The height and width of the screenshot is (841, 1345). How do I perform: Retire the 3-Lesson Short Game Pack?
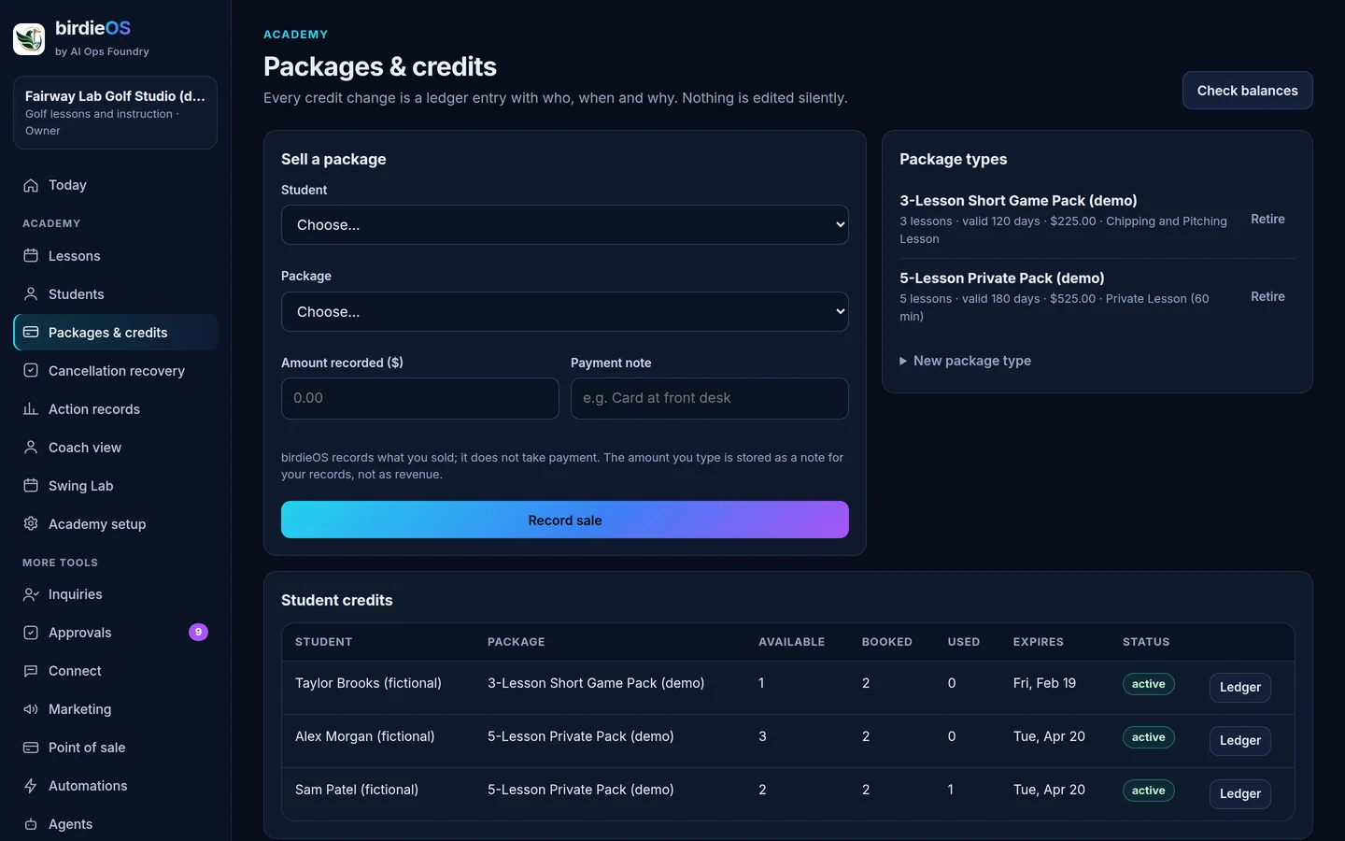[x=1267, y=219]
